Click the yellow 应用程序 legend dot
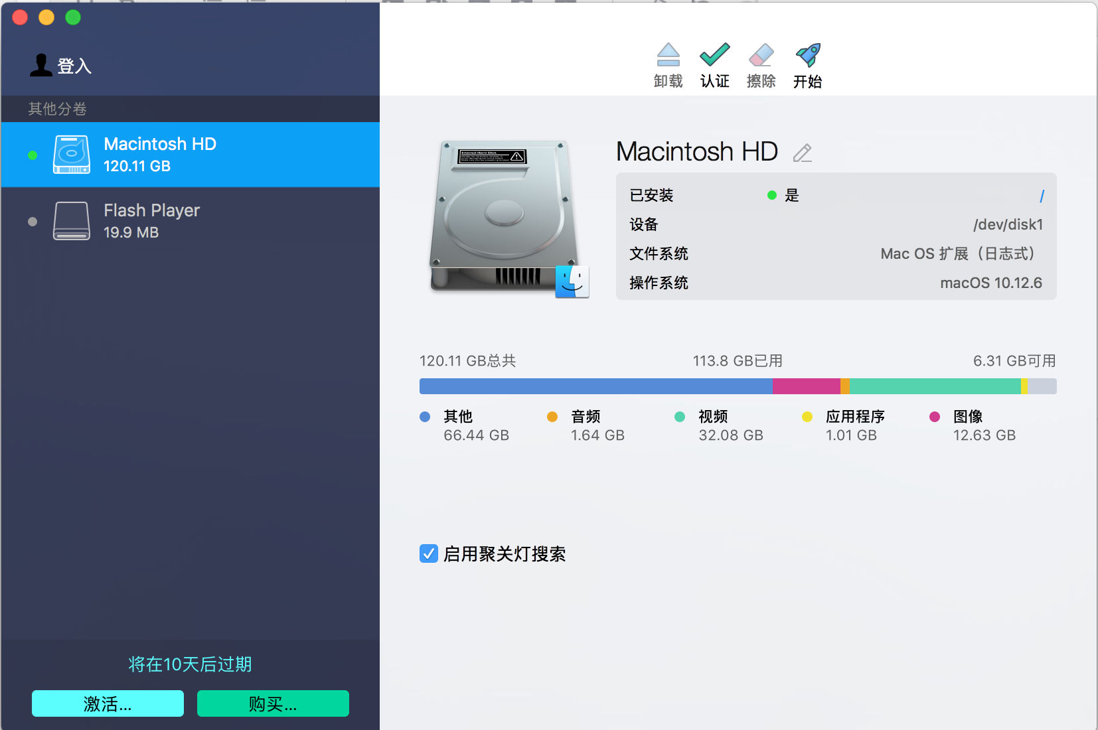The width and height of the screenshot is (1098, 730). (807, 417)
